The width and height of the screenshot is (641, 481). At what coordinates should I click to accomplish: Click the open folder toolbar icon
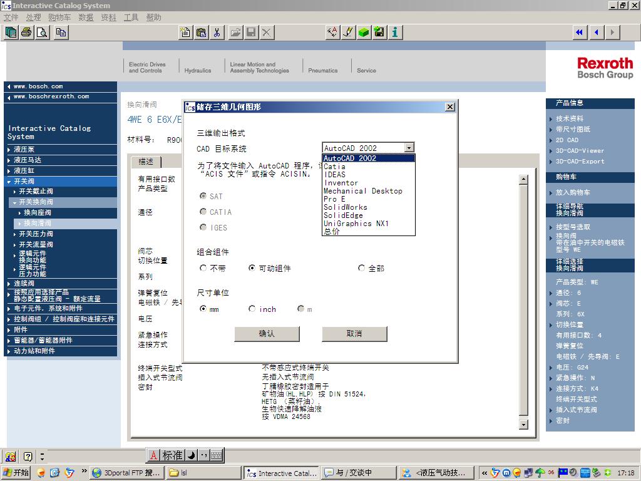coord(235,33)
